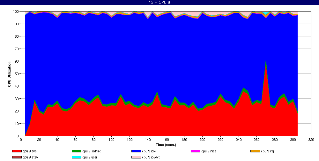Screen dimensions: 319x161
Task: Click the chart title '12 - CPU 9'
Action: coord(159,3)
